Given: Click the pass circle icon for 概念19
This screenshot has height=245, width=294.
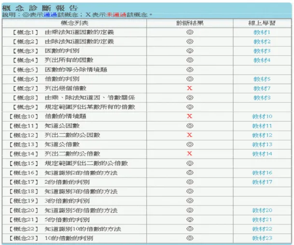Looking at the screenshot, I should [190, 201].
